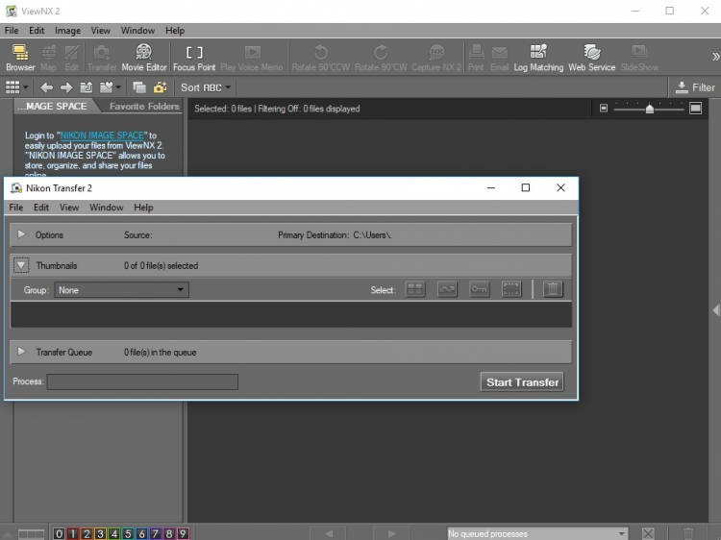Expand the Options section in Nikon Transfer
The image size is (721, 540).
(21, 234)
